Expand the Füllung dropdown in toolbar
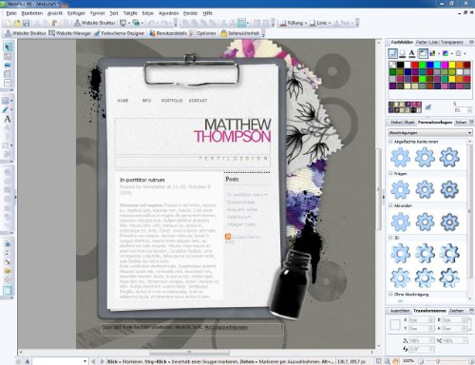475x365 pixels. tap(306, 23)
